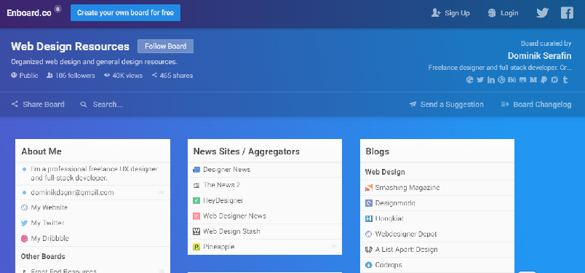Open comment bubble next to Pineapple
The width and height of the screenshot is (585, 273).
(x=334, y=247)
